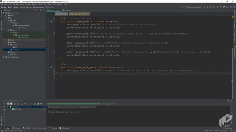236x132 pixels.
Task: Click the stop icon in the top toolbar
Action: pyautogui.click(x=214, y=7)
